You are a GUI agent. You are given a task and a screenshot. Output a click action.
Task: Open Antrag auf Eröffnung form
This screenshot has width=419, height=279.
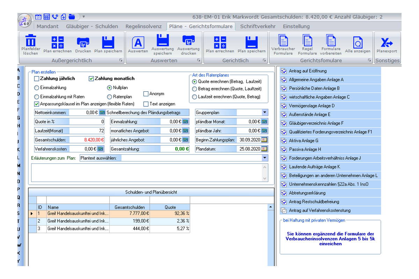330,71
